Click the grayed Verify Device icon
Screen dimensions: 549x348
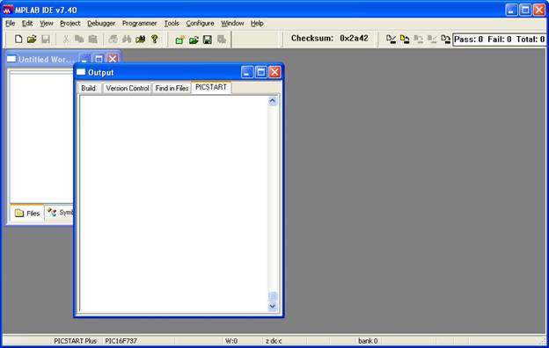[x=432, y=40]
